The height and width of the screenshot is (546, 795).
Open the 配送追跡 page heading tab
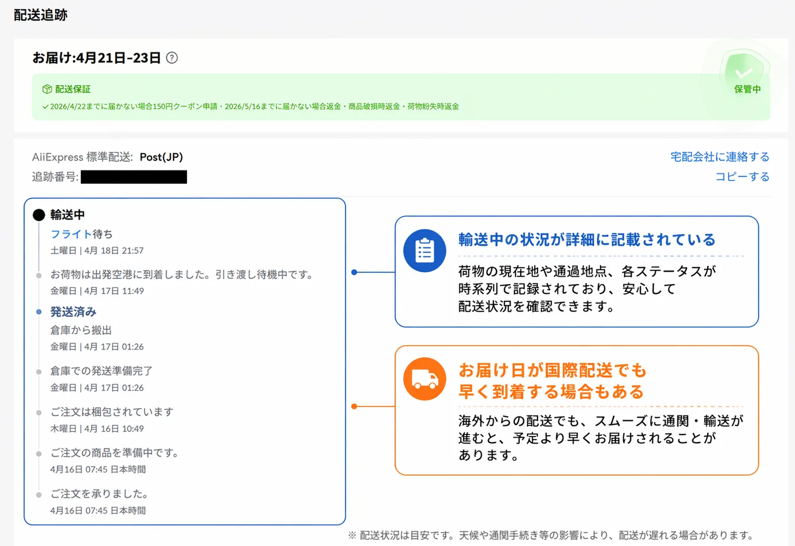point(40,15)
